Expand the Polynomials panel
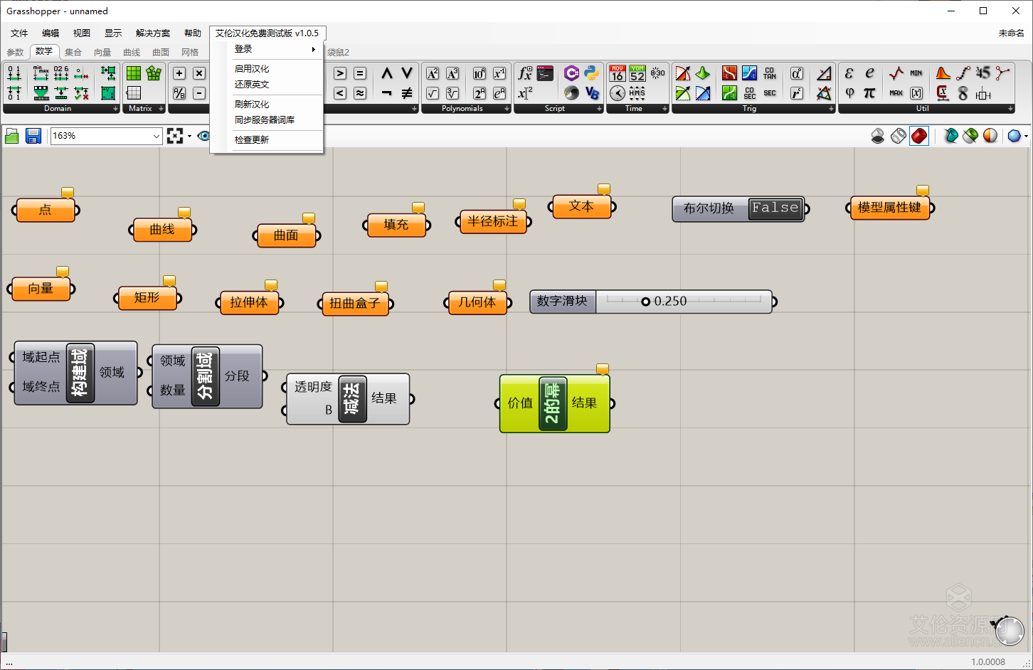Screen dimensions: 1033x670 point(507,109)
